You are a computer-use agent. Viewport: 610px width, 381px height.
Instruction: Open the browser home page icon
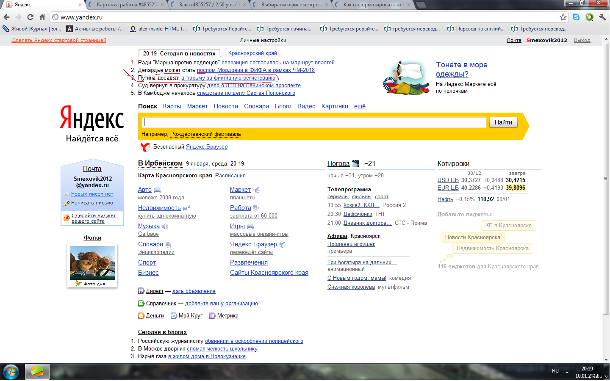tap(42, 17)
